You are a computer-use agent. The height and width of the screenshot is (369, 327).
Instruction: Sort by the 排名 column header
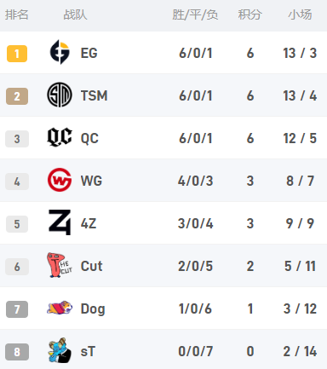click(x=17, y=14)
